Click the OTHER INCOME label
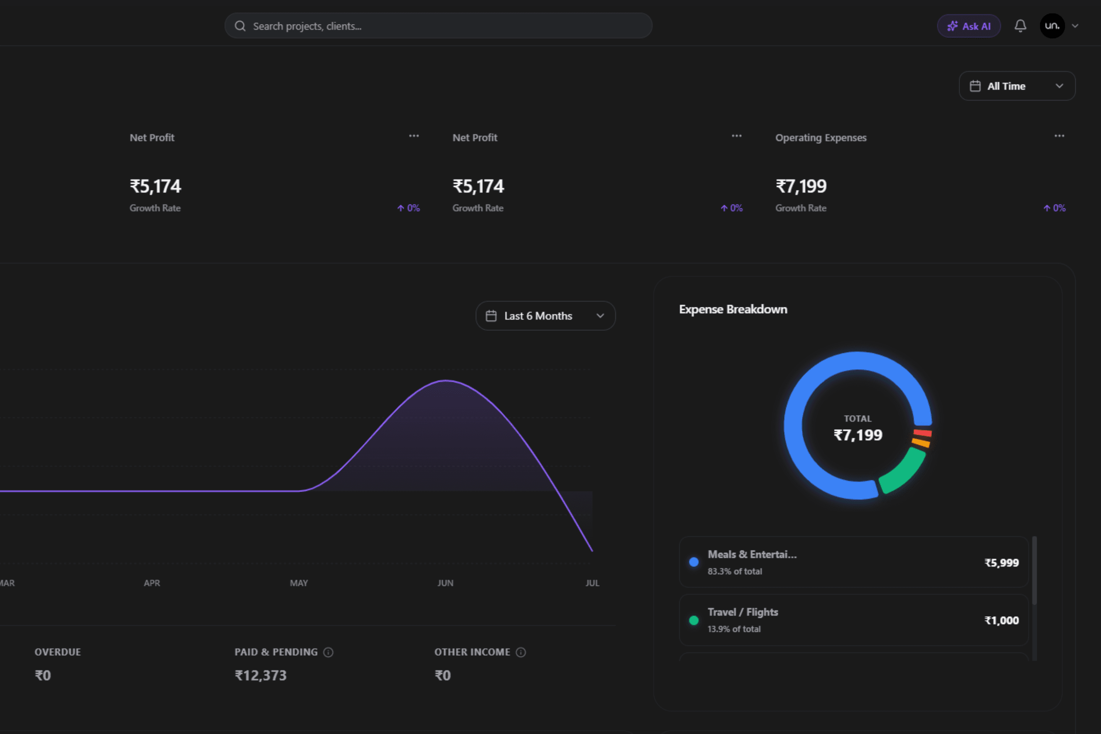Image resolution: width=1101 pixels, height=734 pixels. click(x=472, y=652)
